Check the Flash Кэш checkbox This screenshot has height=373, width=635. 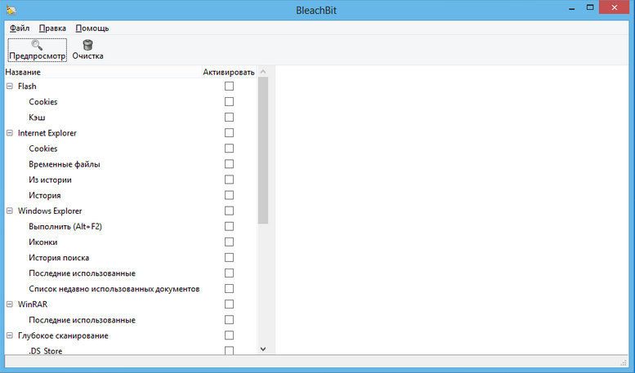coord(229,118)
